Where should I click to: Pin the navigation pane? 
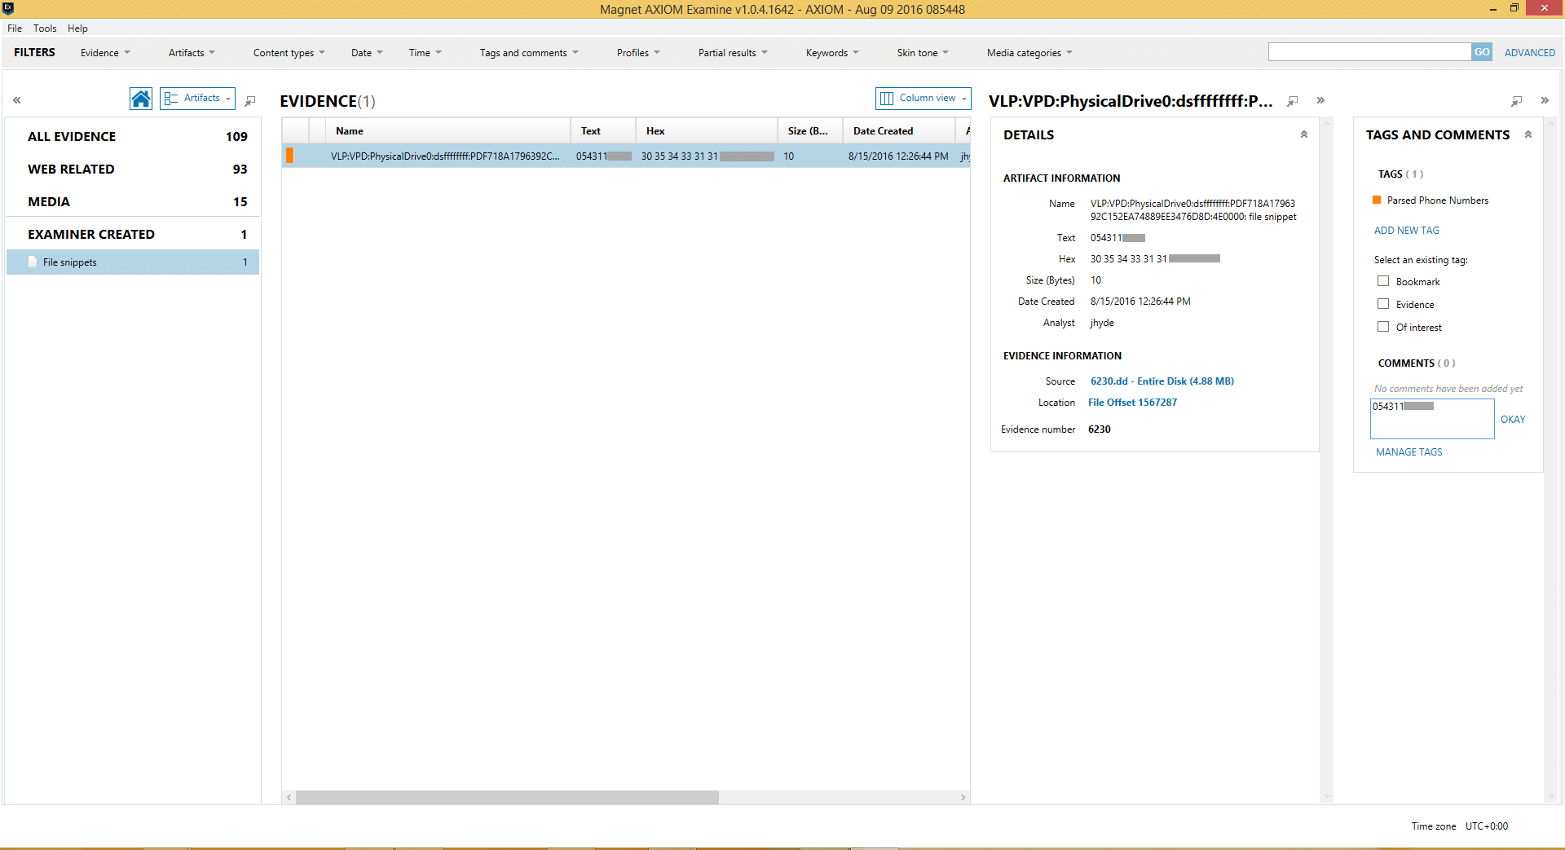coord(250,100)
